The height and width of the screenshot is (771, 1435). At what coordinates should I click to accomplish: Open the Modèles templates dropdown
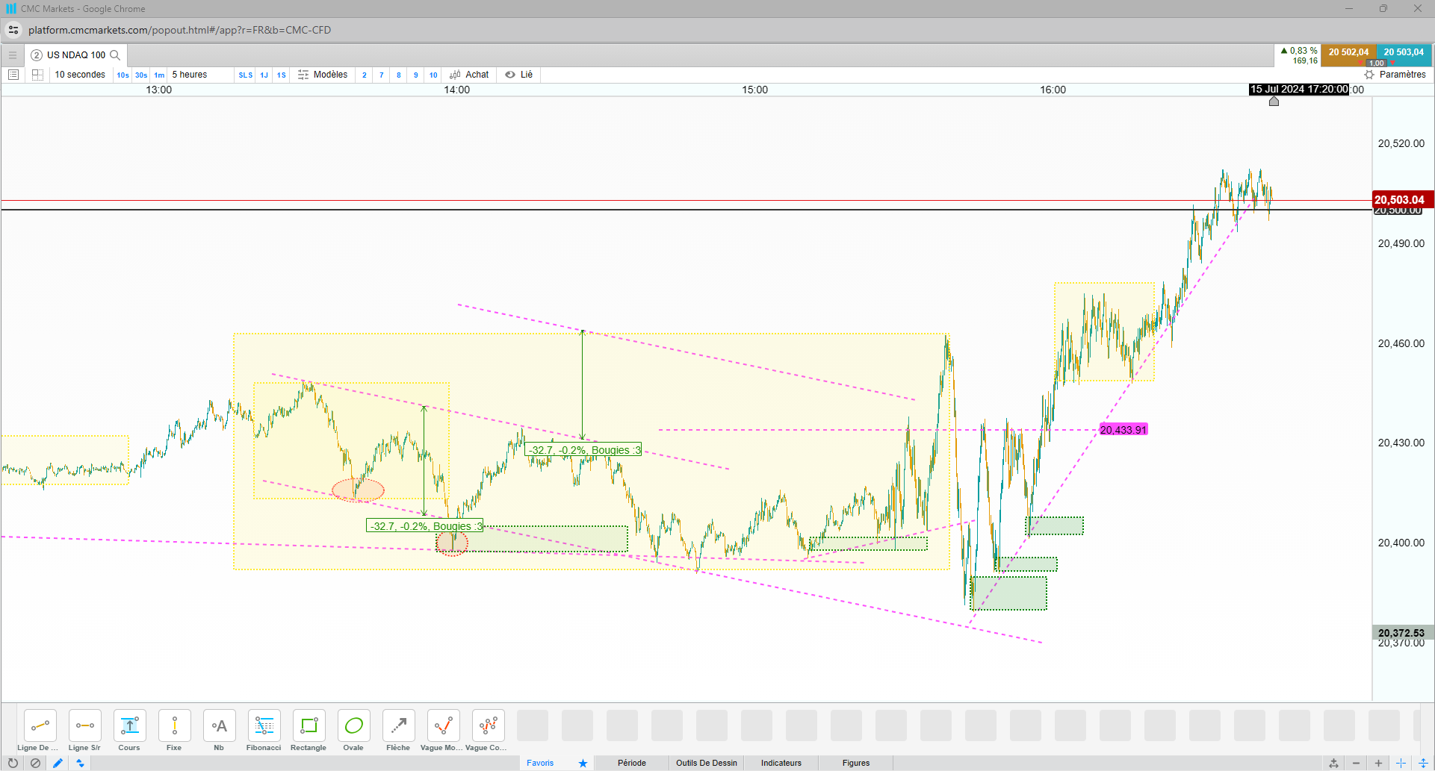[x=323, y=75]
